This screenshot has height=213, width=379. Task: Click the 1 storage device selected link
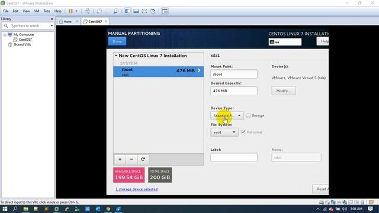[137, 189]
